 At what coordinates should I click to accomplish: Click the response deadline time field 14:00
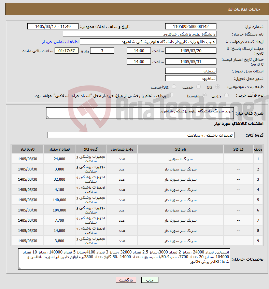click(x=139, y=51)
